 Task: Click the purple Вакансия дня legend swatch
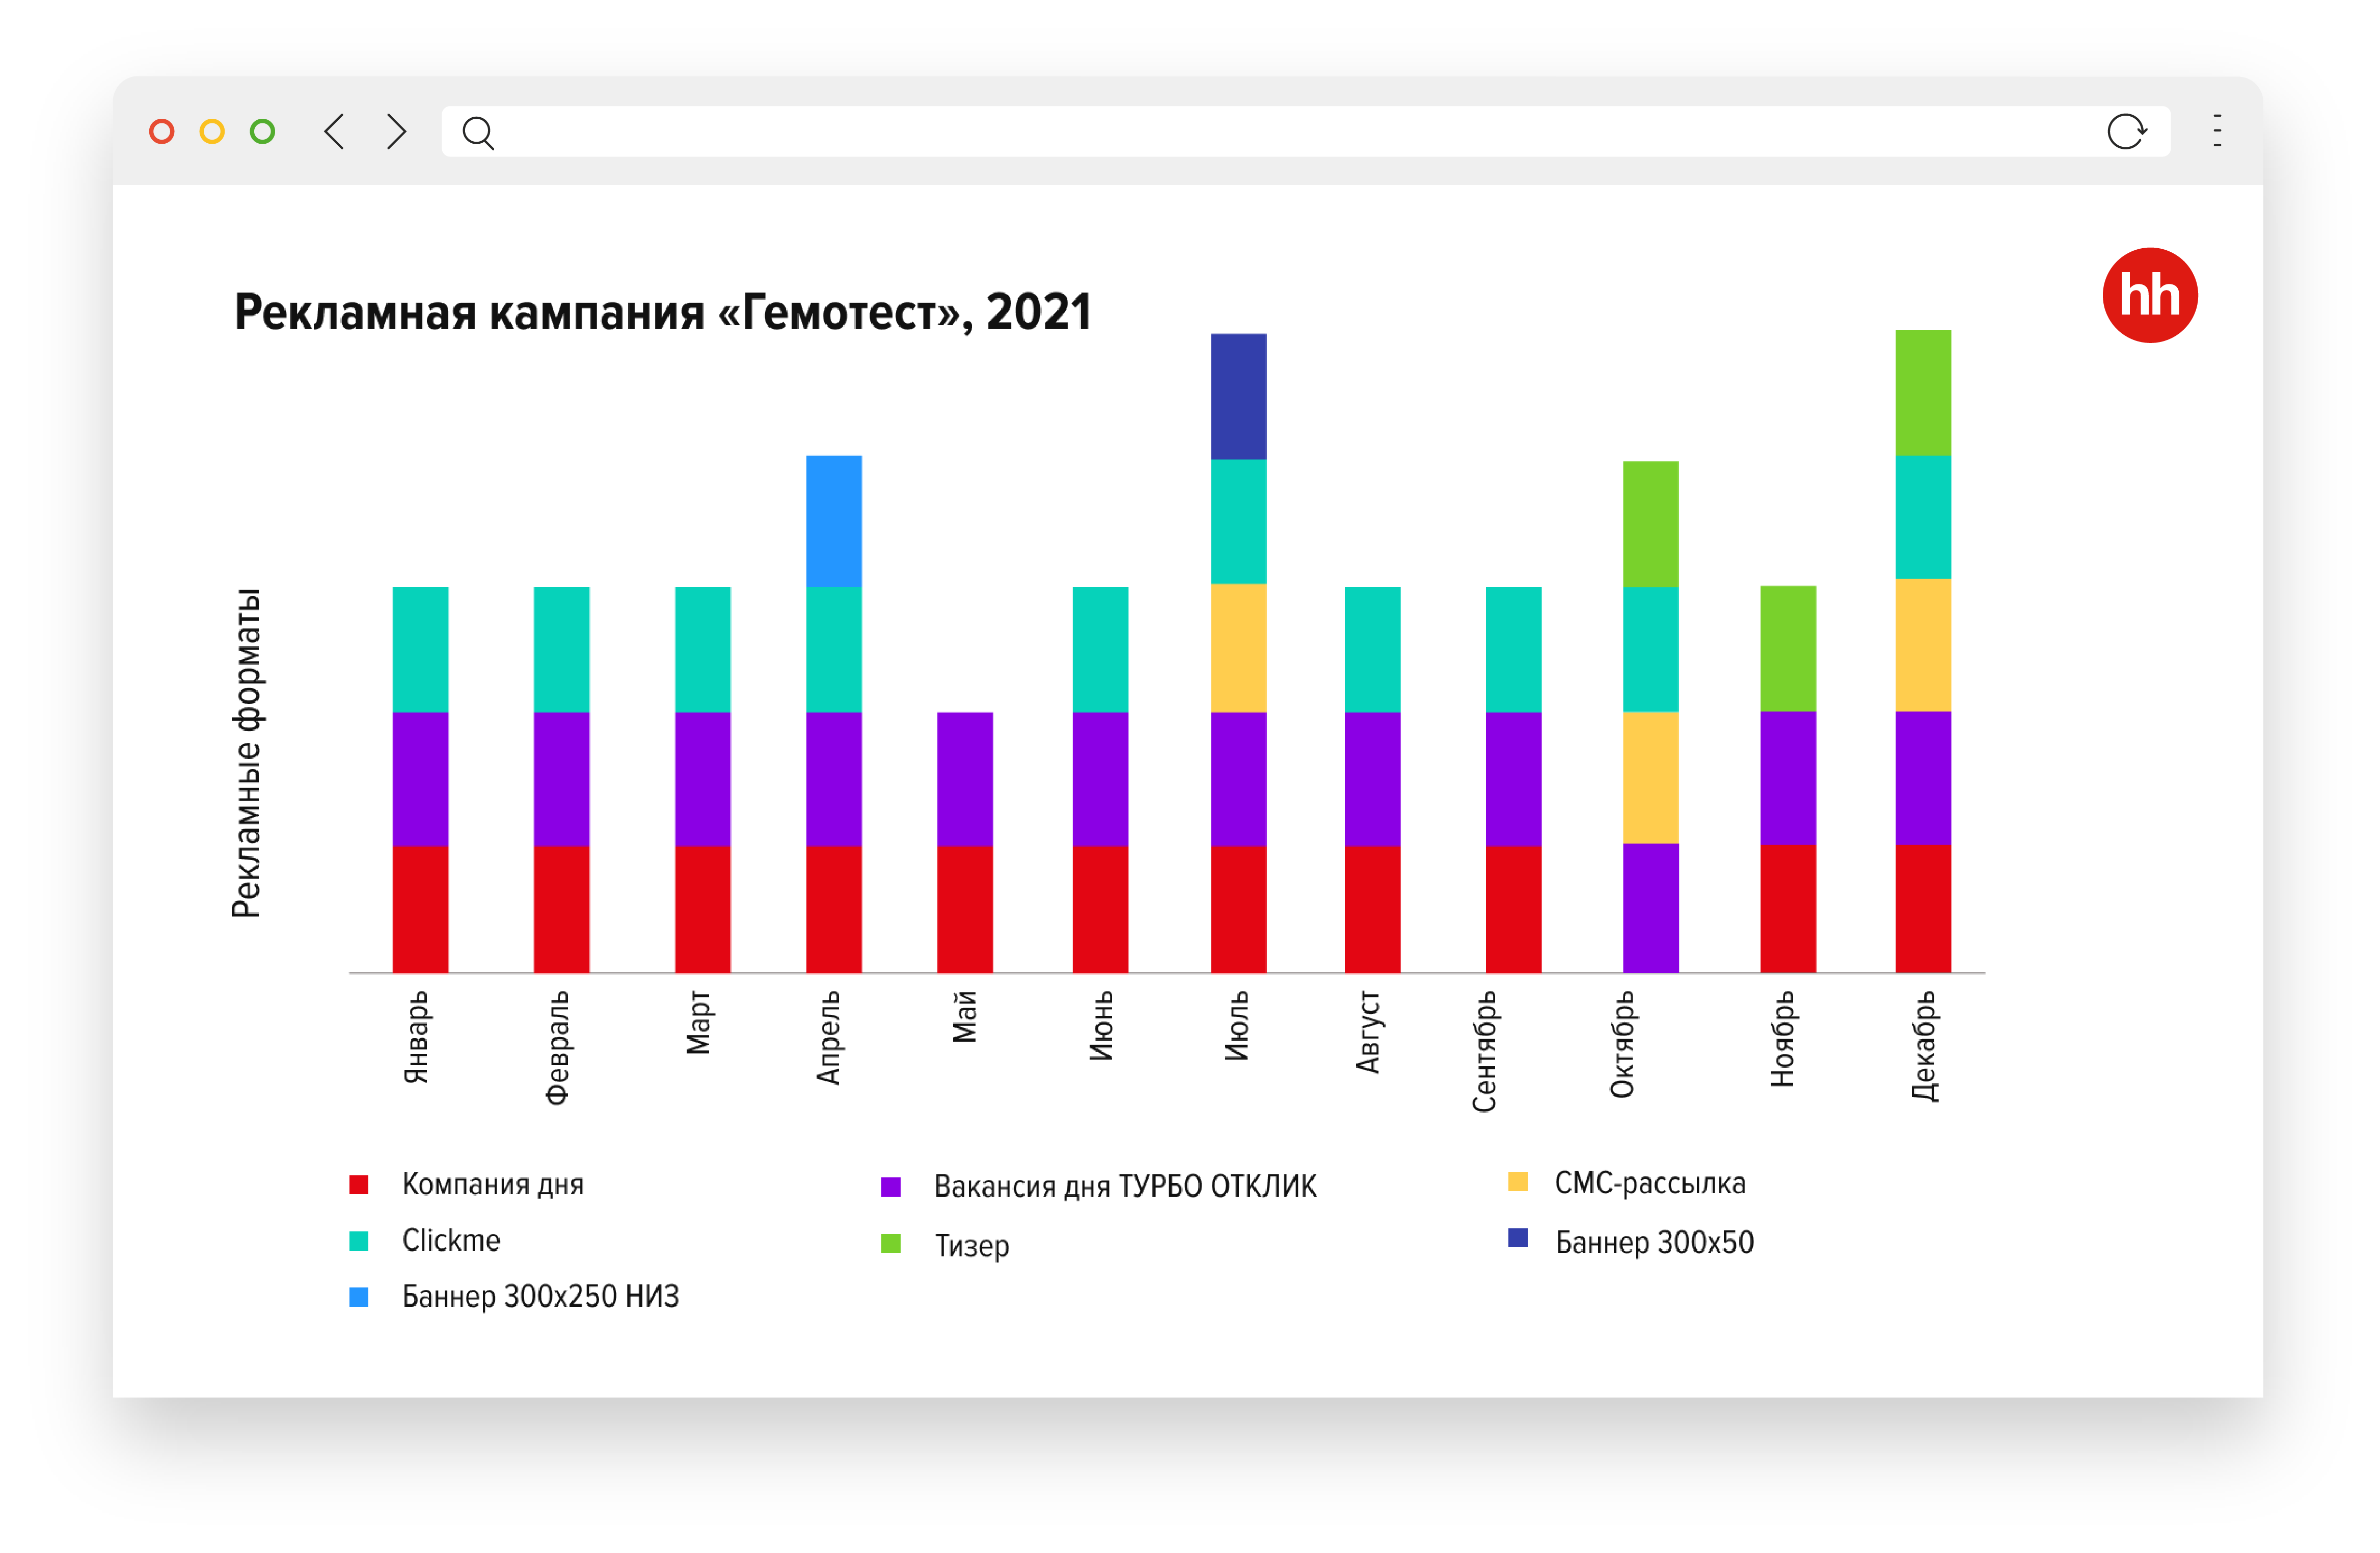click(x=891, y=1187)
